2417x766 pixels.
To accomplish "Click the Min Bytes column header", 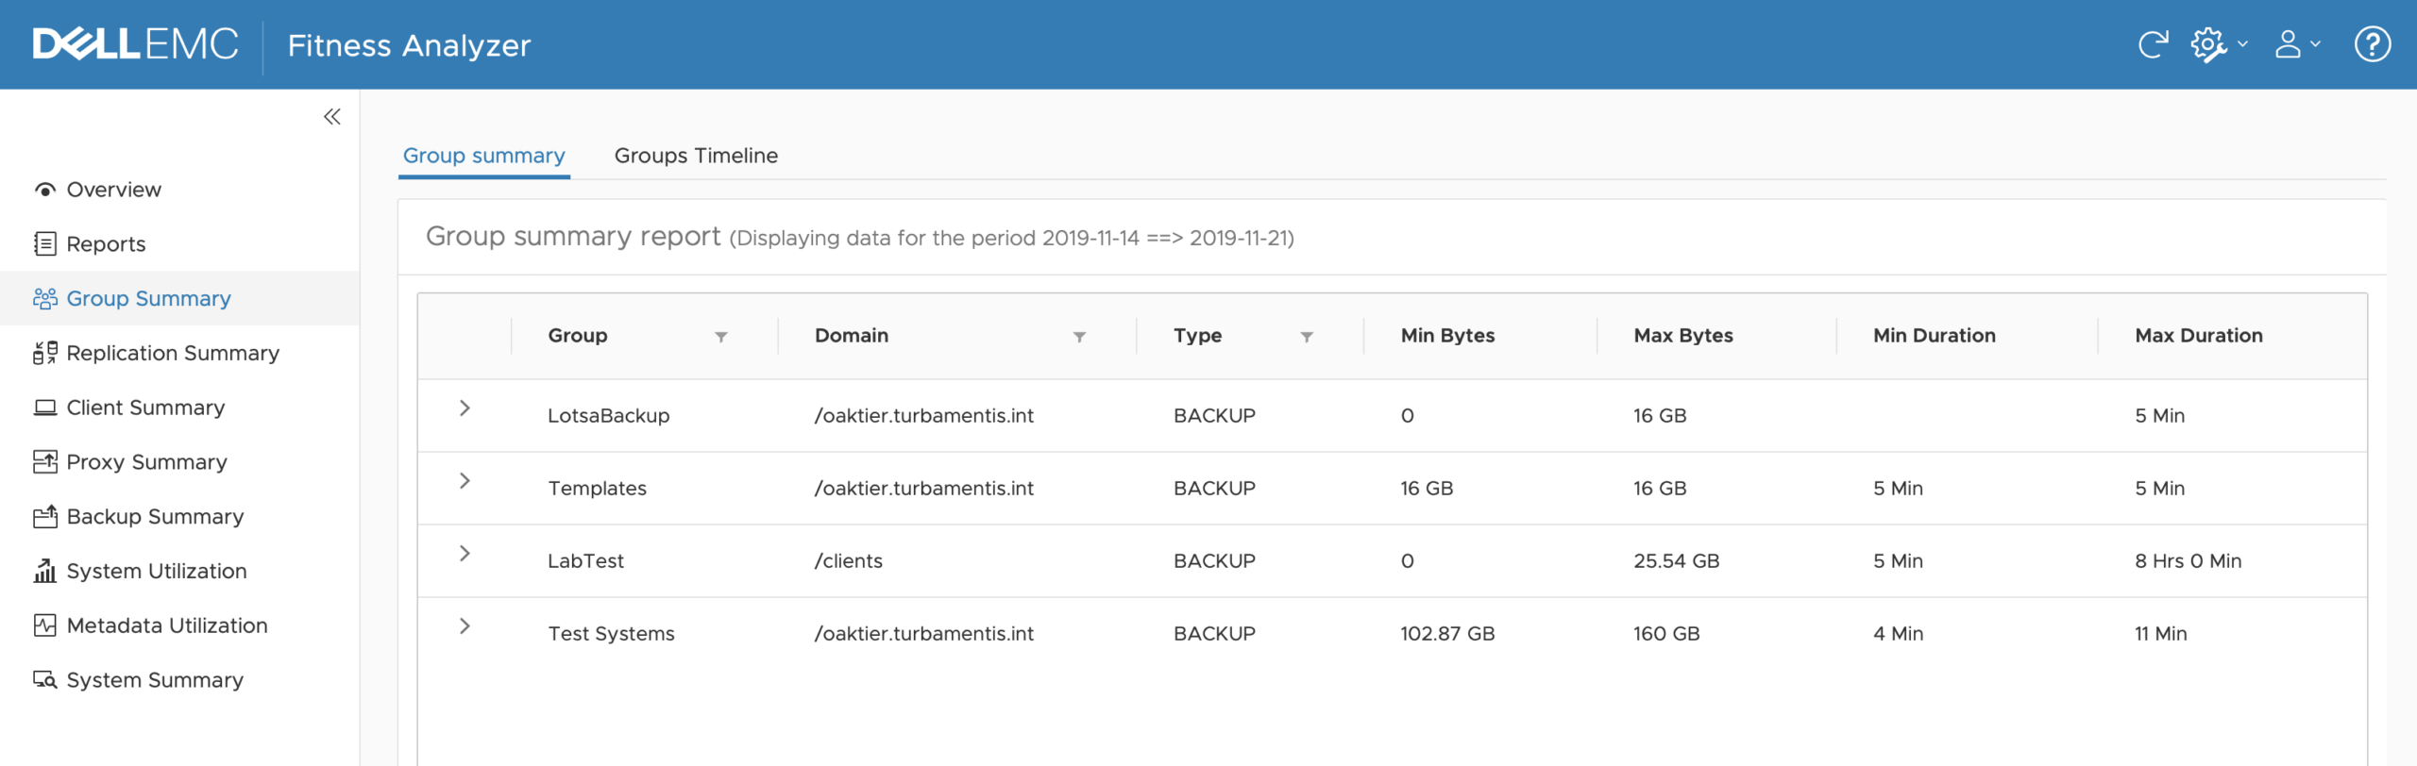I will [1447, 336].
